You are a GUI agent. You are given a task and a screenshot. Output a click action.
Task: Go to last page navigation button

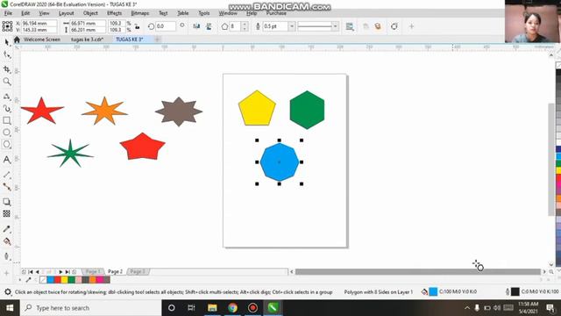[x=67, y=272]
